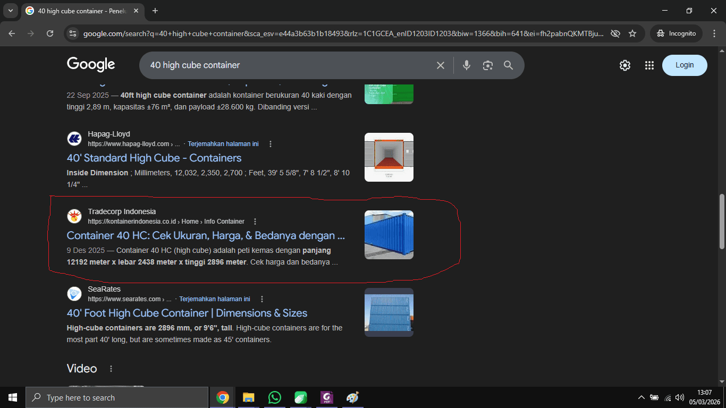The width and height of the screenshot is (726, 408).
Task: Open a new browser tab
Action: (x=155, y=11)
